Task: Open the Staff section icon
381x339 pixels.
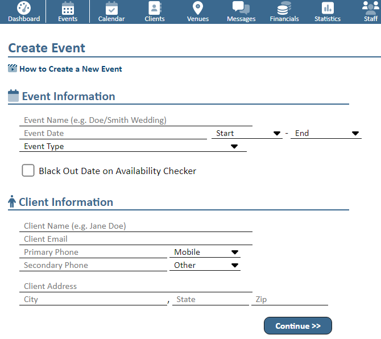Action: tap(370, 8)
